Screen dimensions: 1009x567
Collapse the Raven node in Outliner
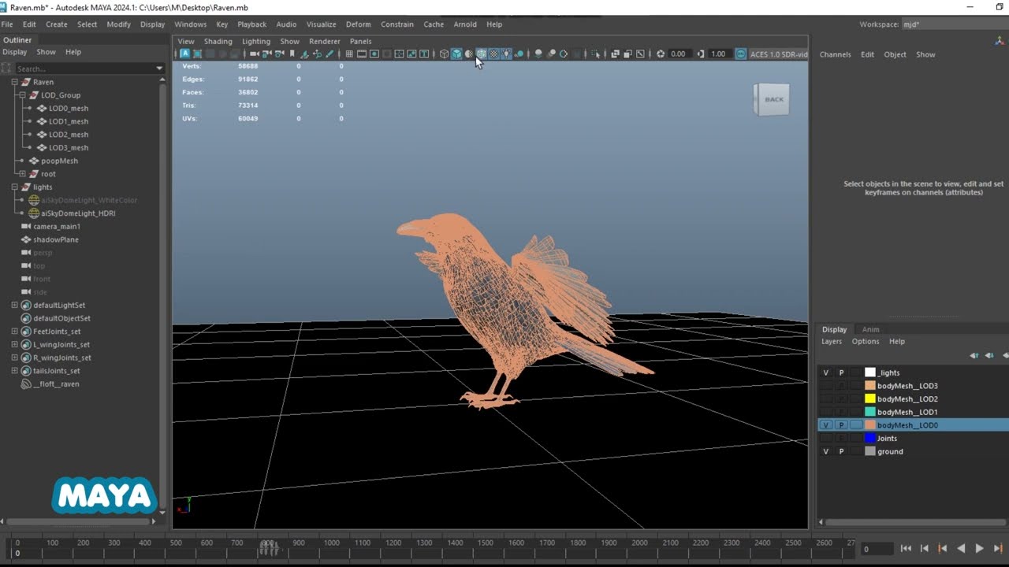click(14, 82)
